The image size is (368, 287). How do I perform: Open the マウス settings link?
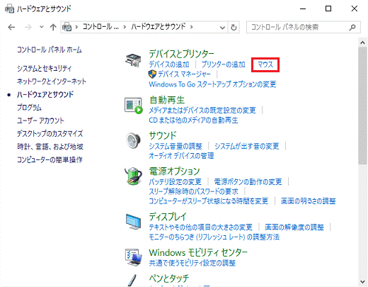pos(265,64)
